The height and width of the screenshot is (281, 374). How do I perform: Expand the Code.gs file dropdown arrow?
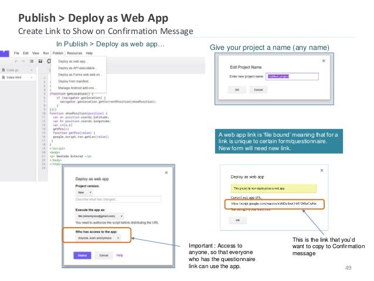tap(32, 70)
